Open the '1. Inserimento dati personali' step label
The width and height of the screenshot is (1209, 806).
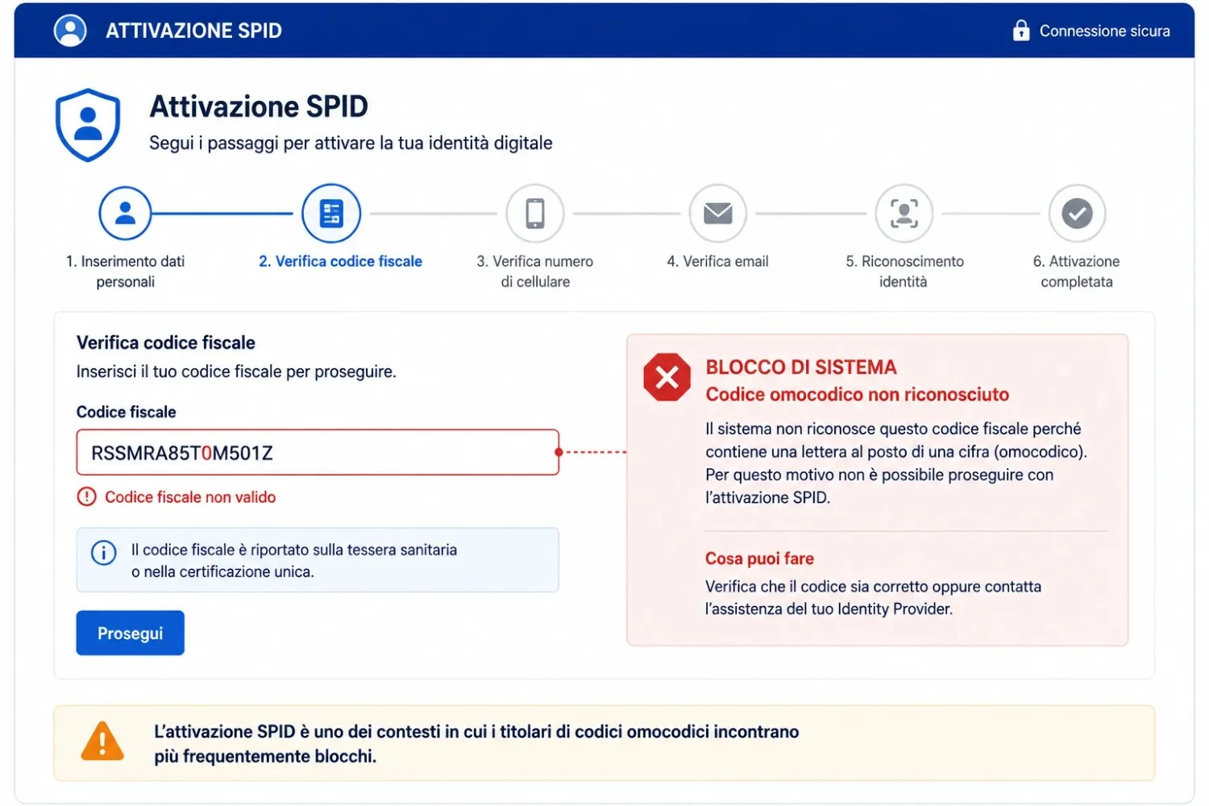(x=125, y=272)
